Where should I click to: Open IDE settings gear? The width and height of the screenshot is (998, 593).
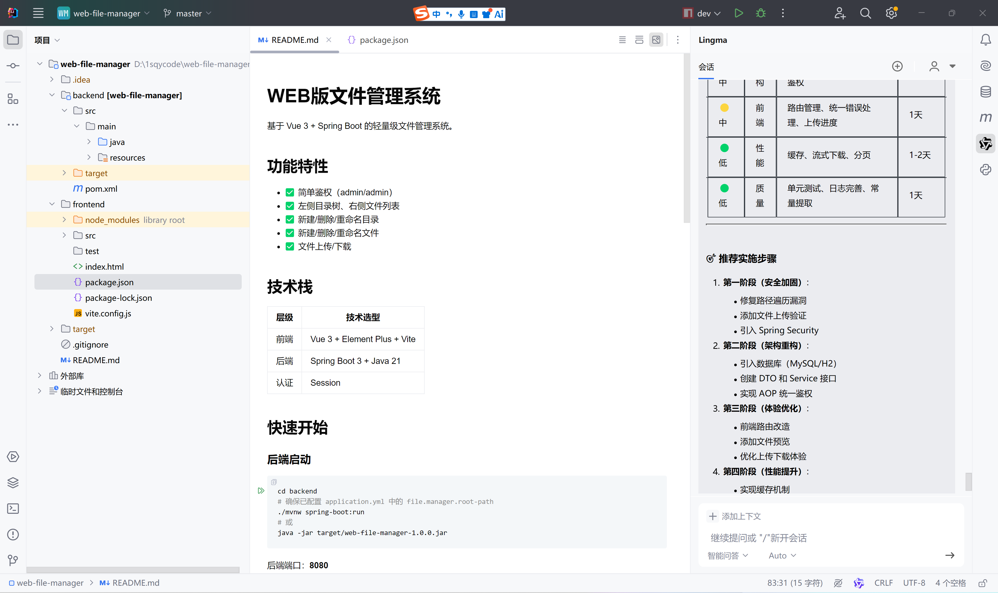[x=891, y=13]
